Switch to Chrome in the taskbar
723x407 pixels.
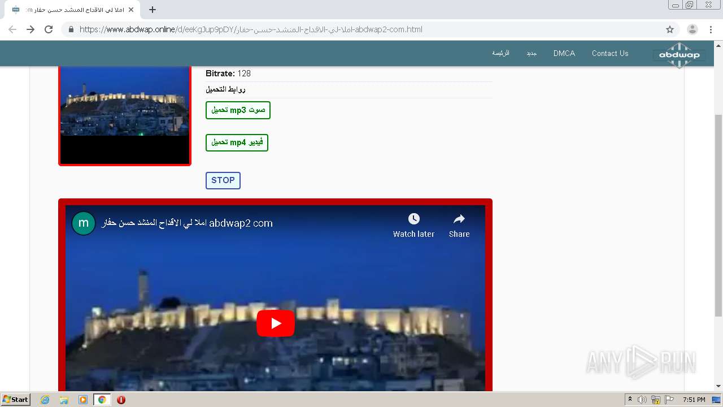click(x=102, y=400)
